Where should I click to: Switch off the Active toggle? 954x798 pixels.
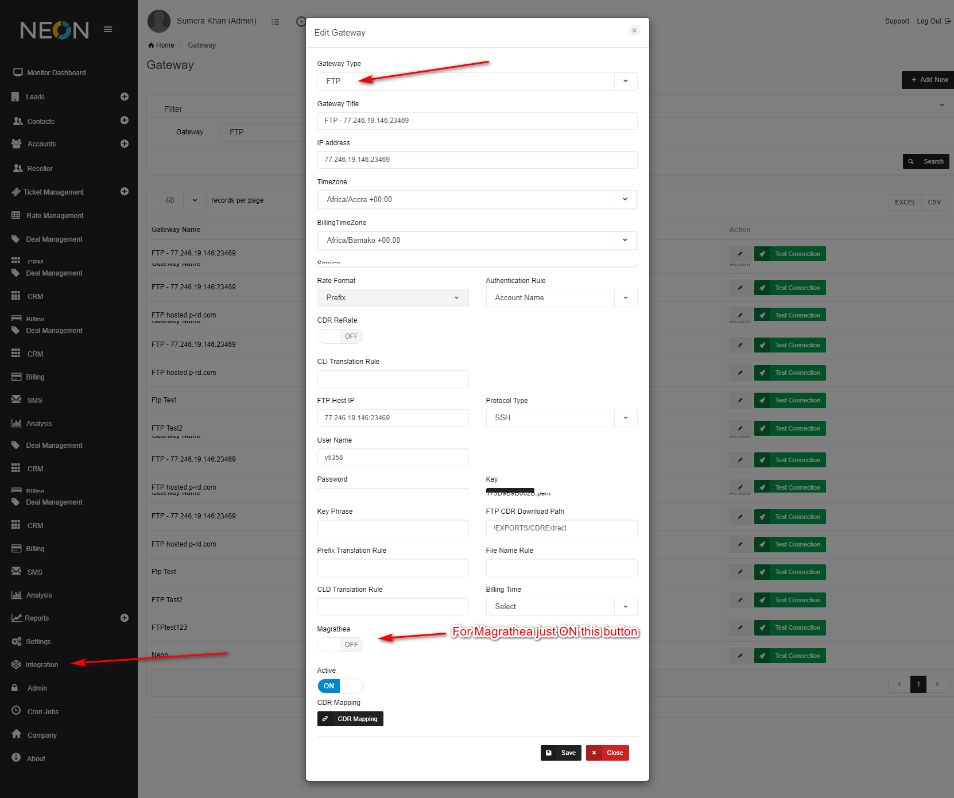point(340,686)
